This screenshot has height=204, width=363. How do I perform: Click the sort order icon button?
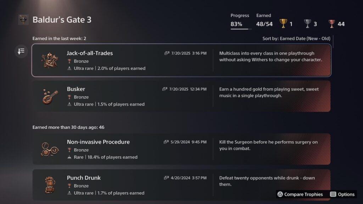(21, 51)
